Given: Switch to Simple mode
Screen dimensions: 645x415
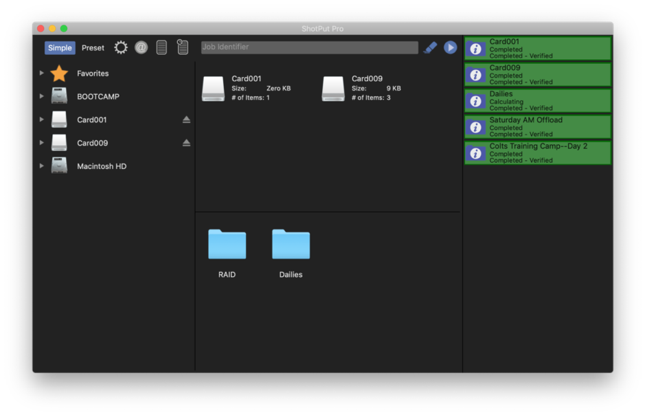Looking at the screenshot, I should [x=60, y=48].
